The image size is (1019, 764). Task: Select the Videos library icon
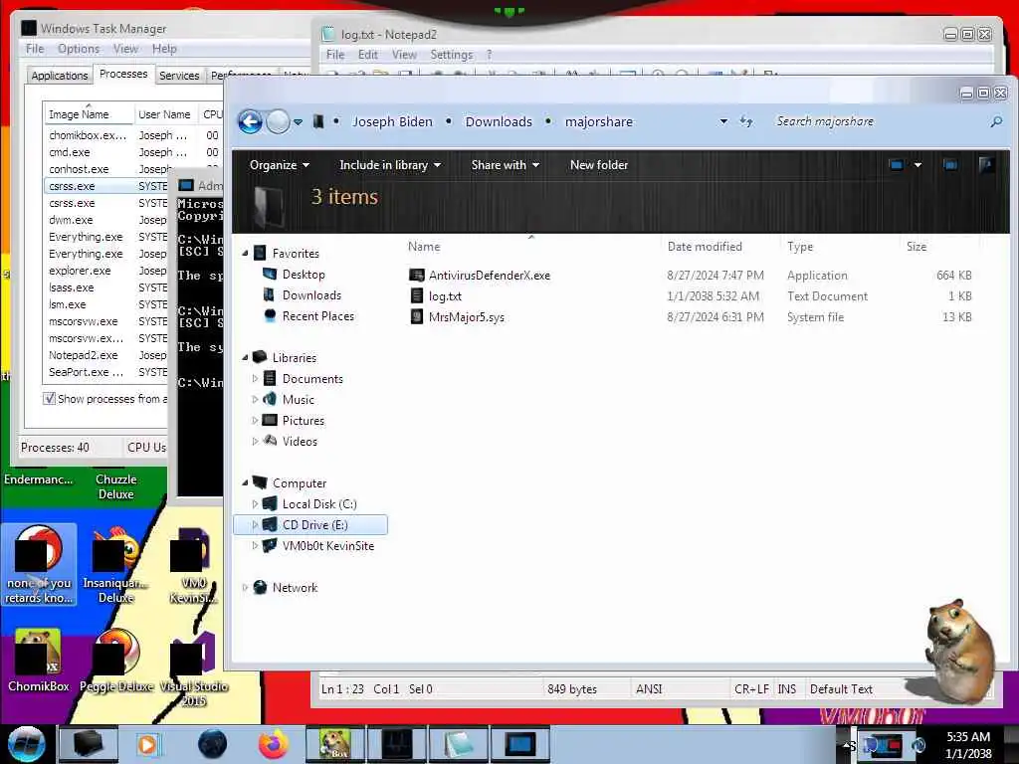[270, 441]
